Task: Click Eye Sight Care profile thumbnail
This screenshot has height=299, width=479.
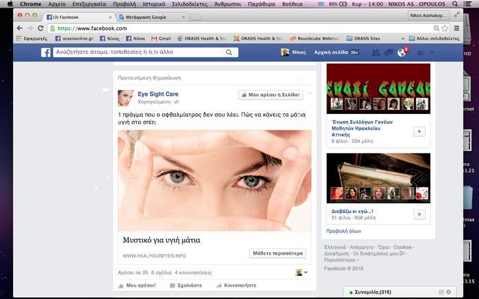Action: (125, 98)
